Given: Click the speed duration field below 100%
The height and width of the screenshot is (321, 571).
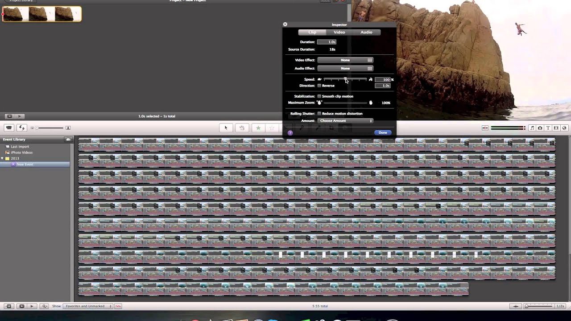Looking at the screenshot, I should (382, 86).
